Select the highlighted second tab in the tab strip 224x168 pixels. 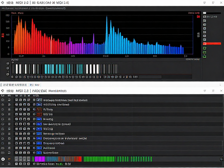(35, 85)
